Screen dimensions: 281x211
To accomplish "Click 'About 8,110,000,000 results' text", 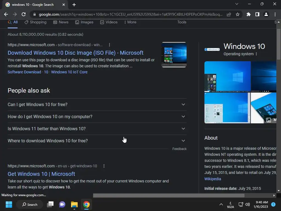I will (x=45, y=34).
